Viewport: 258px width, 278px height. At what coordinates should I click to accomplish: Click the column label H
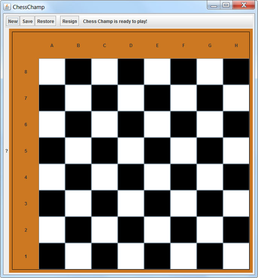coord(236,46)
